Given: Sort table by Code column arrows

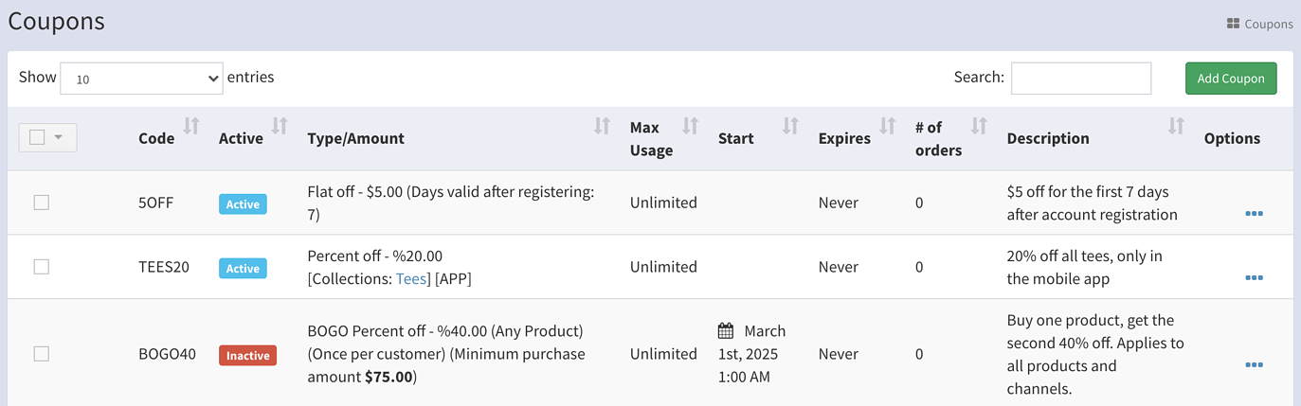Looking at the screenshot, I should pyautogui.click(x=191, y=126).
